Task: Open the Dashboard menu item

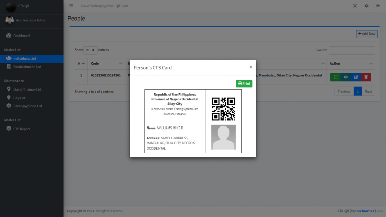Action: (32, 35)
